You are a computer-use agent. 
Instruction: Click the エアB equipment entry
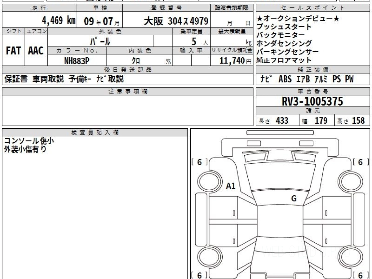pos(303,80)
